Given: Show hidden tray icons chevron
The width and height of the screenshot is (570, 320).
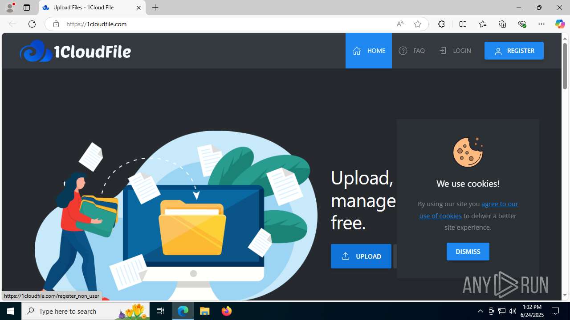Looking at the screenshot, I should 480,311.
